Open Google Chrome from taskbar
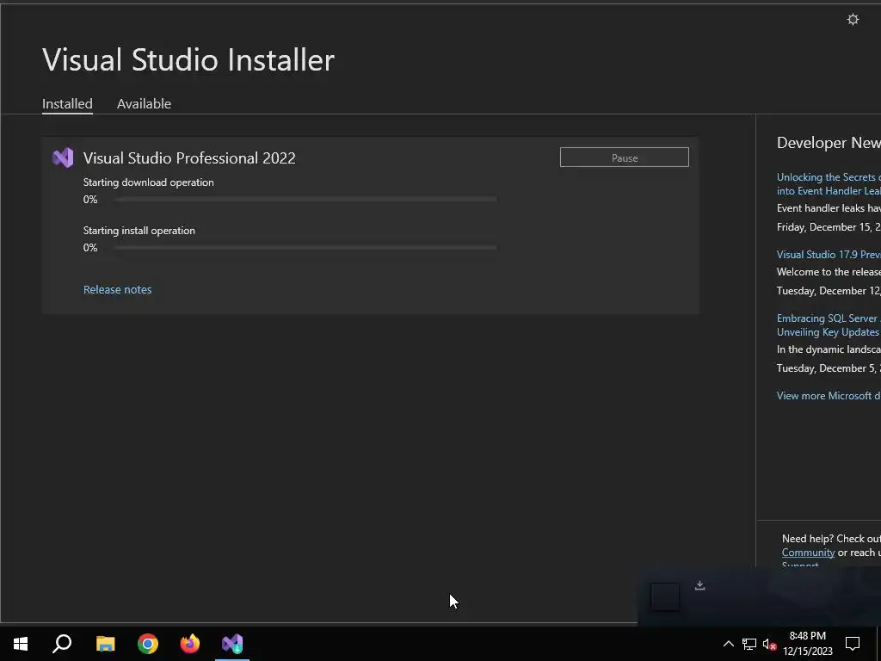Viewport: 881px width, 661px height. point(148,644)
